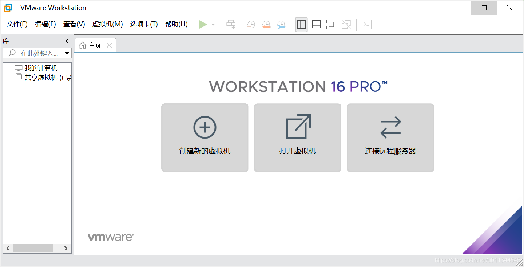Close the 库 library panel
The image size is (524, 267).
tap(65, 41)
